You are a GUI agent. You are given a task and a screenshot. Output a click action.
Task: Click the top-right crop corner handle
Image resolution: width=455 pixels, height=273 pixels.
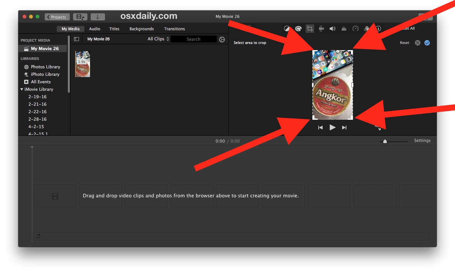tap(351, 51)
